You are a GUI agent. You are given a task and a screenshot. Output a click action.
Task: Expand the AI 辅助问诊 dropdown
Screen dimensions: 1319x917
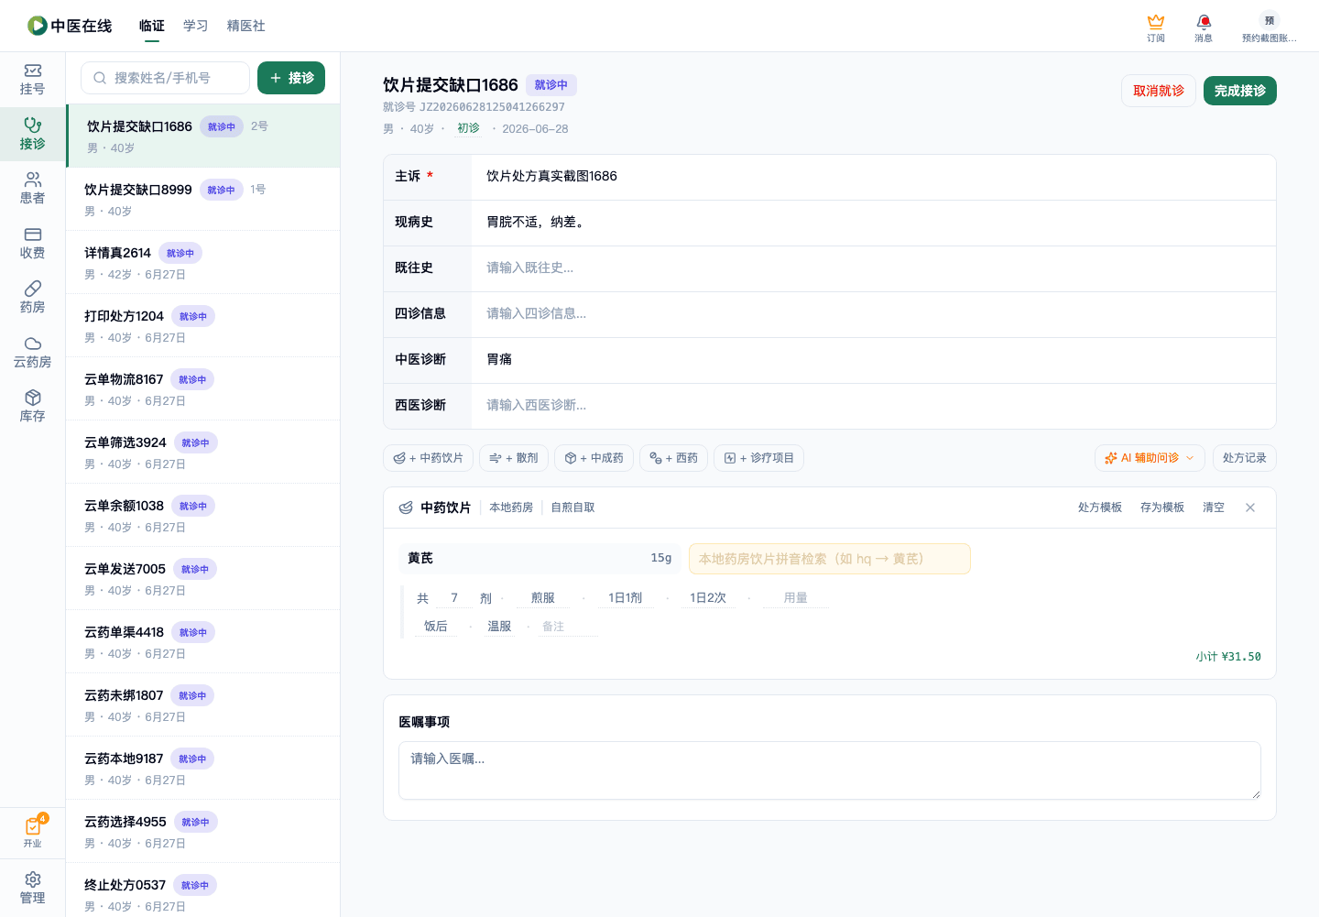pyautogui.click(x=1150, y=458)
